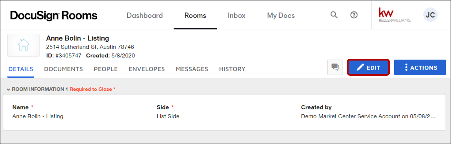Open the room chat bubble icon

(335, 67)
